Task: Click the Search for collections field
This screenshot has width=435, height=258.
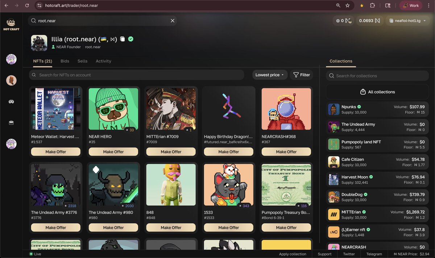Action: click(377, 76)
